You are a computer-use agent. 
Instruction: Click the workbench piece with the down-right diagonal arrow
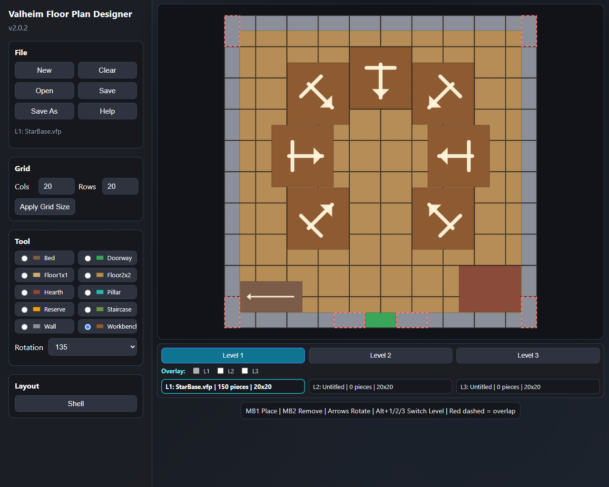coord(318,94)
